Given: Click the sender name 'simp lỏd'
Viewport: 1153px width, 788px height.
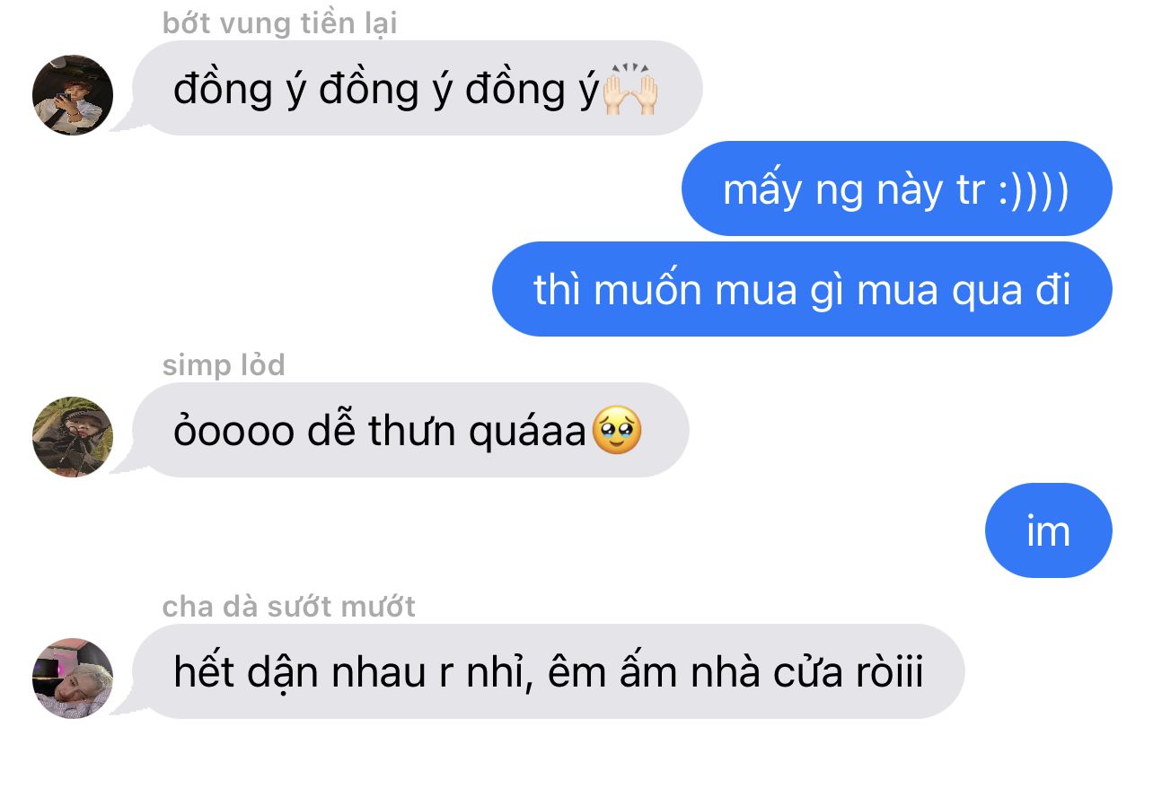Looking at the screenshot, I should click(224, 365).
